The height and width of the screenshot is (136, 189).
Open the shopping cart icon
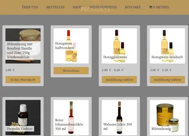pos(150,7)
